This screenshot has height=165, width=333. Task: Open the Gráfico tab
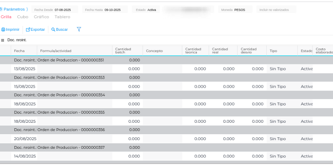coord(41,17)
